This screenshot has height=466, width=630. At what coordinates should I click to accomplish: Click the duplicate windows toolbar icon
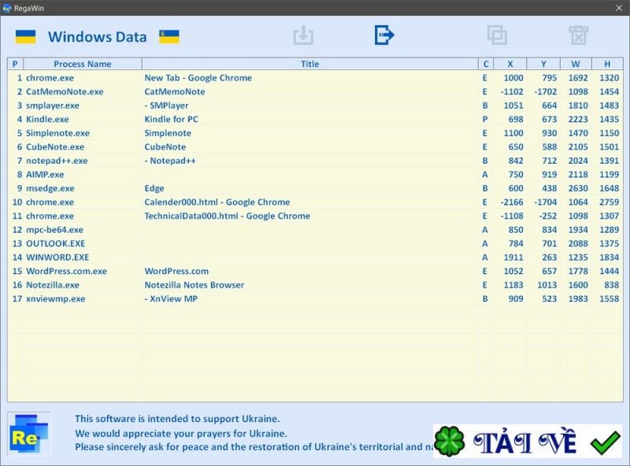pyautogui.click(x=497, y=35)
